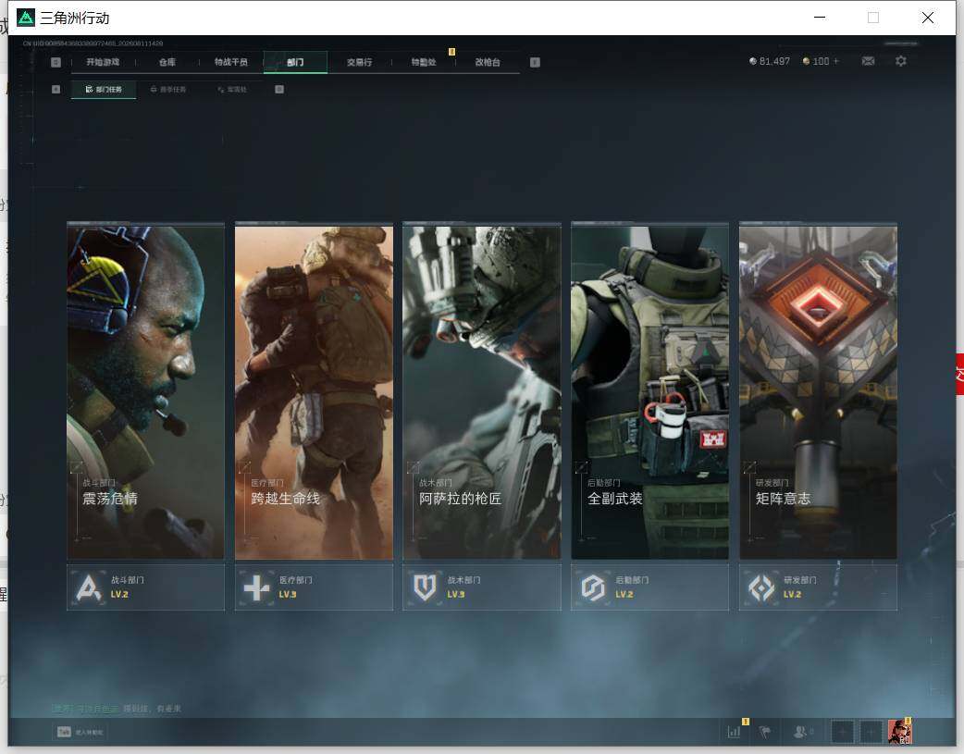Screen dimensions: 964x754
Task: Click the 医疗部门 LV.3 button
Action: click(x=314, y=587)
